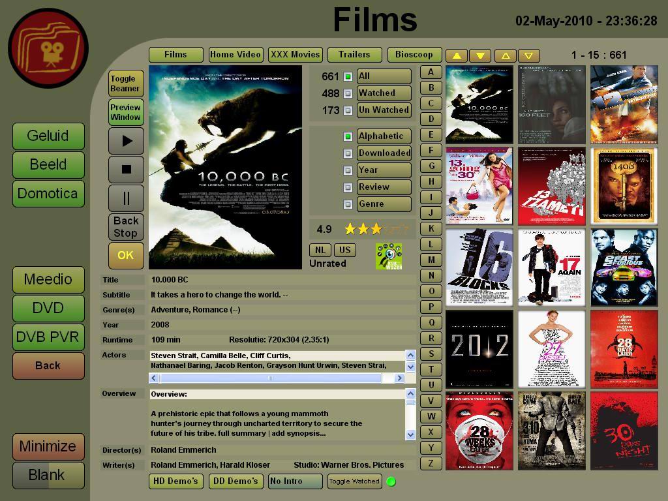Enable sorting by Genre checkbox
The width and height of the screenshot is (668, 501).
pyautogui.click(x=348, y=204)
